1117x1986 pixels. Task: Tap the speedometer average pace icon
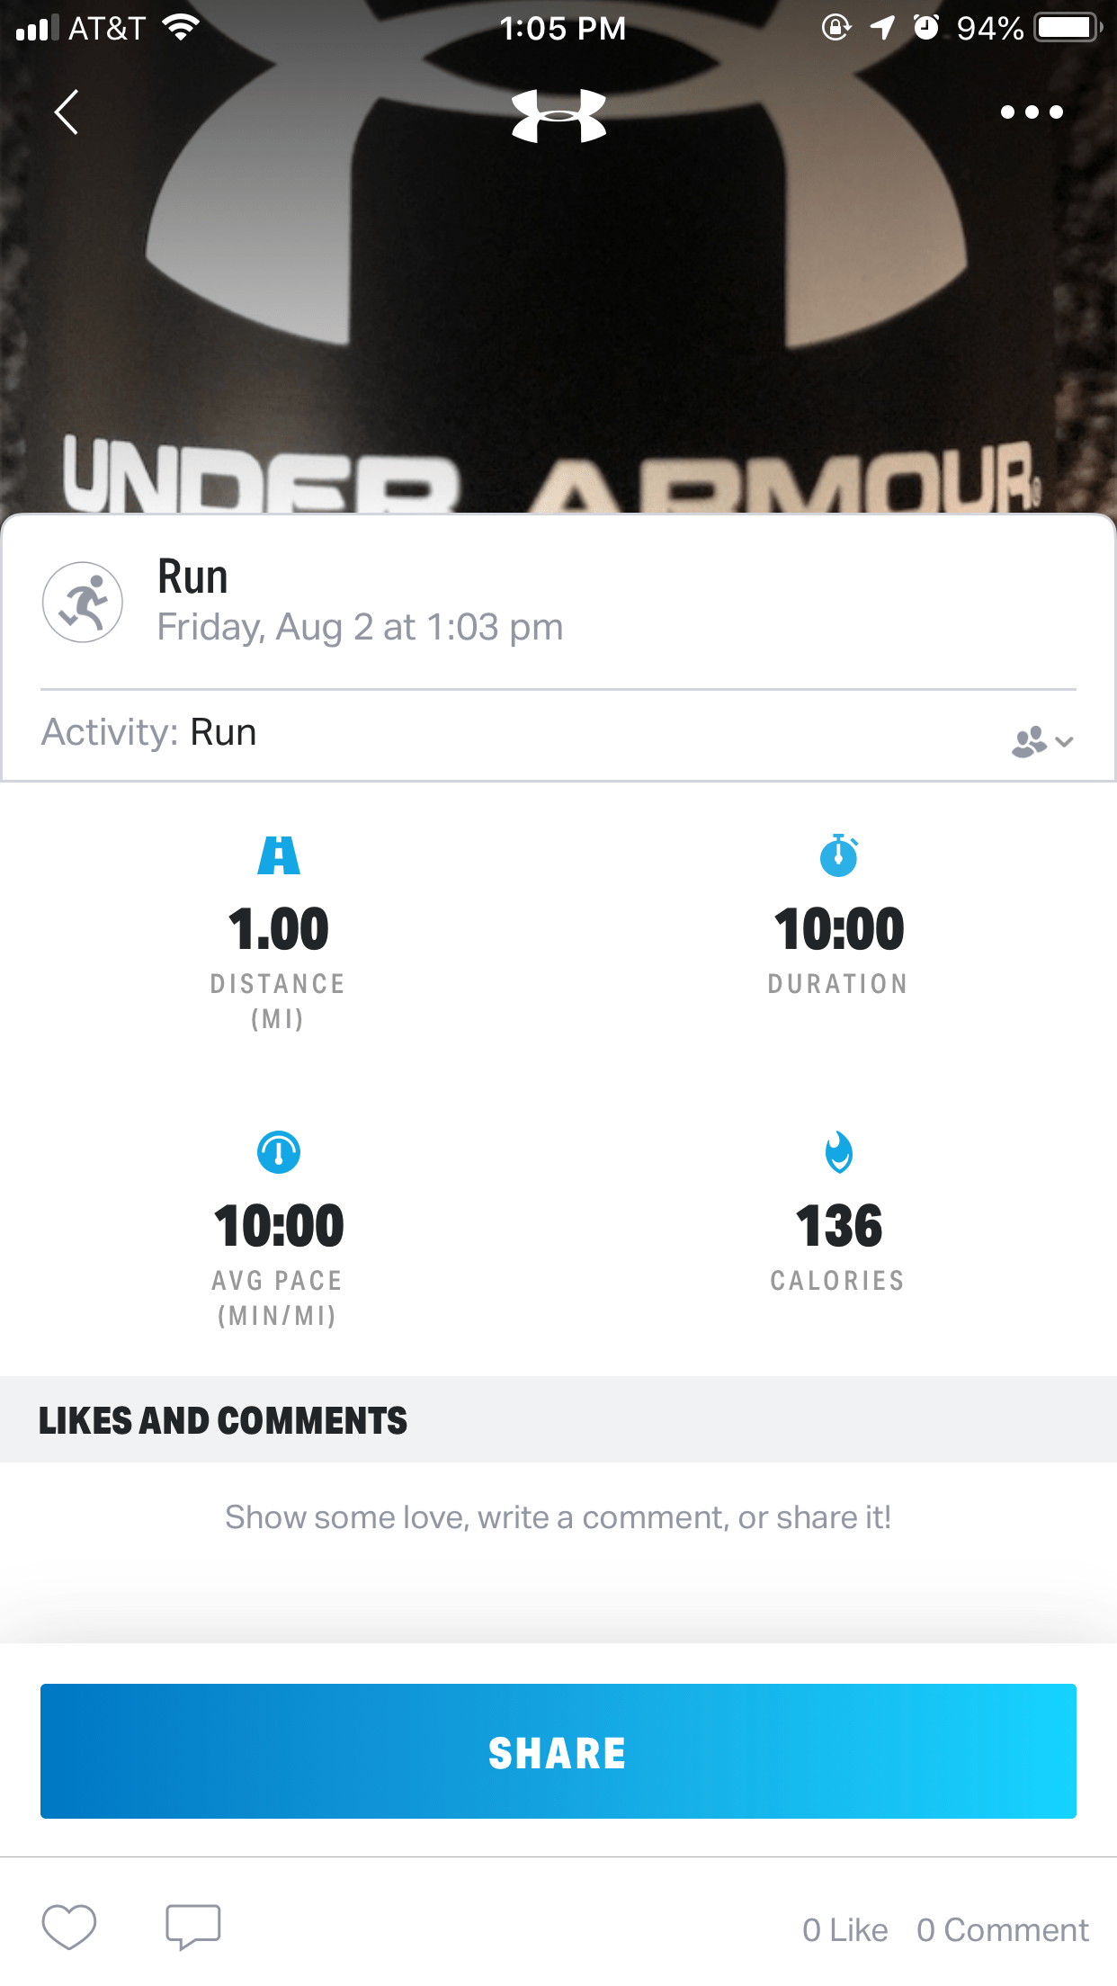(x=279, y=1152)
